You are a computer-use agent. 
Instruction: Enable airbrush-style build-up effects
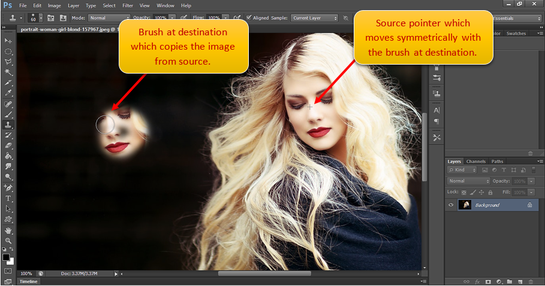pos(237,18)
